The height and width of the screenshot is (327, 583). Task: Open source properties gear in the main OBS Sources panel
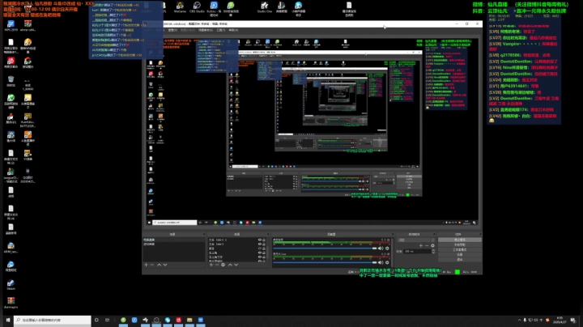coord(223,265)
